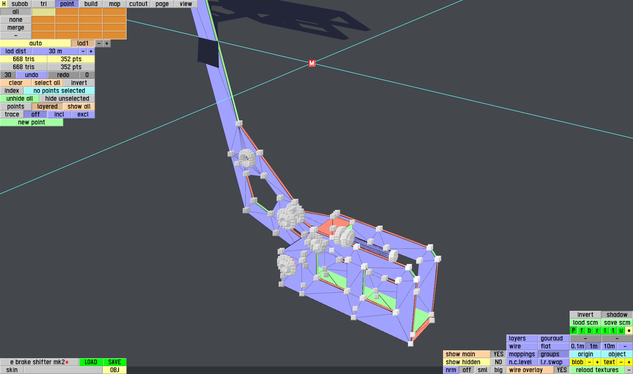Click the black dot view button
Image resolution: width=633 pixels, height=374 pixels.
point(629,331)
